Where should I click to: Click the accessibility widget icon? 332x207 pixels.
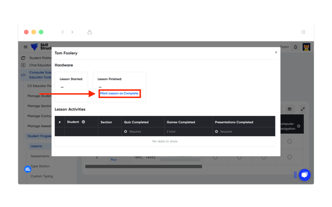[x=28, y=169]
